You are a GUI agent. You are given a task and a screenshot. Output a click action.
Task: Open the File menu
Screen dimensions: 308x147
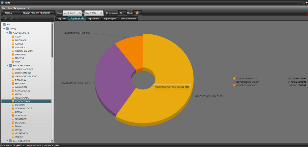[4, 8]
